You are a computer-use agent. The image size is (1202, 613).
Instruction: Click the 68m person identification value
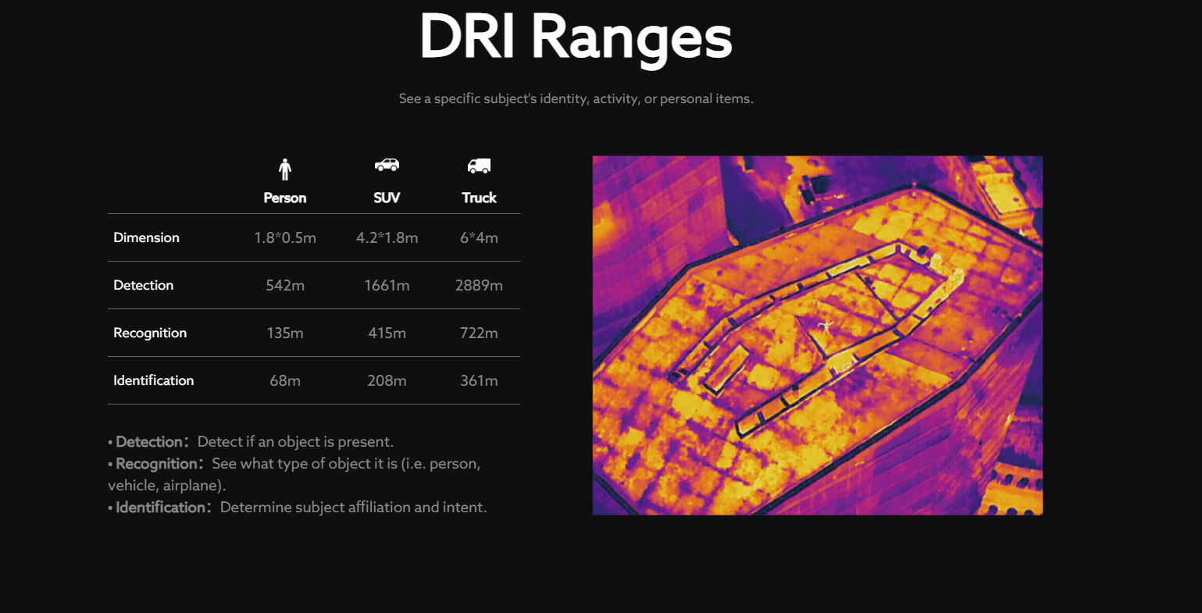(285, 380)
